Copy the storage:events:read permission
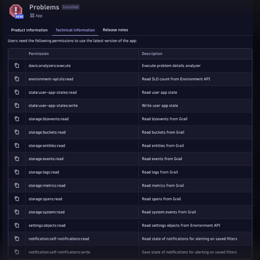 (x=17, y=159)
